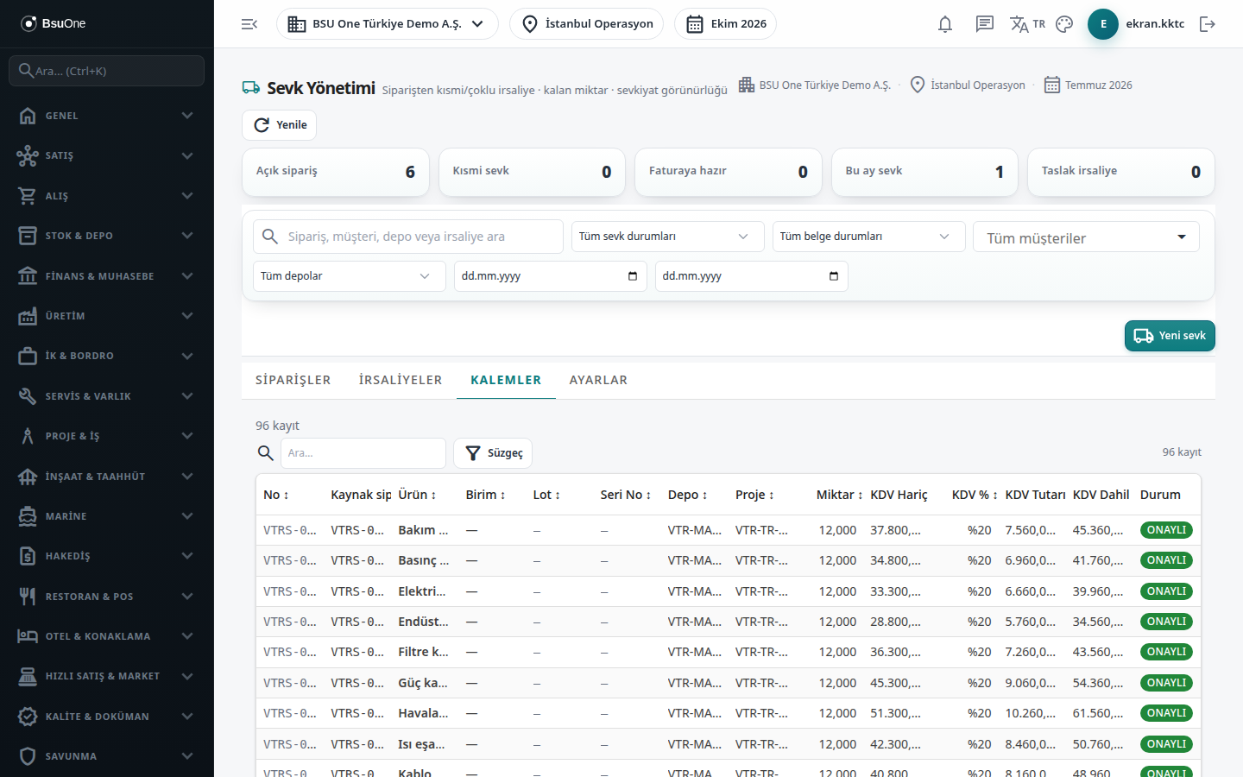Click Satış module icon in sidebar
1243x777 pixels.
(x=28, y=155)
